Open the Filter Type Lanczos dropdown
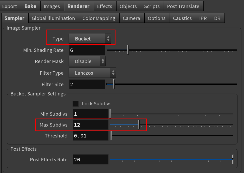The image size is (244, 173). [92, 73]
